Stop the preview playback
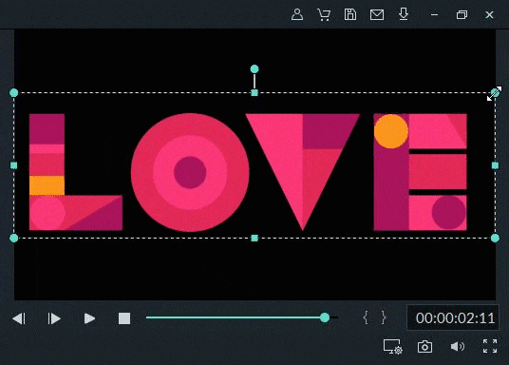 click(x=124, y=318)
